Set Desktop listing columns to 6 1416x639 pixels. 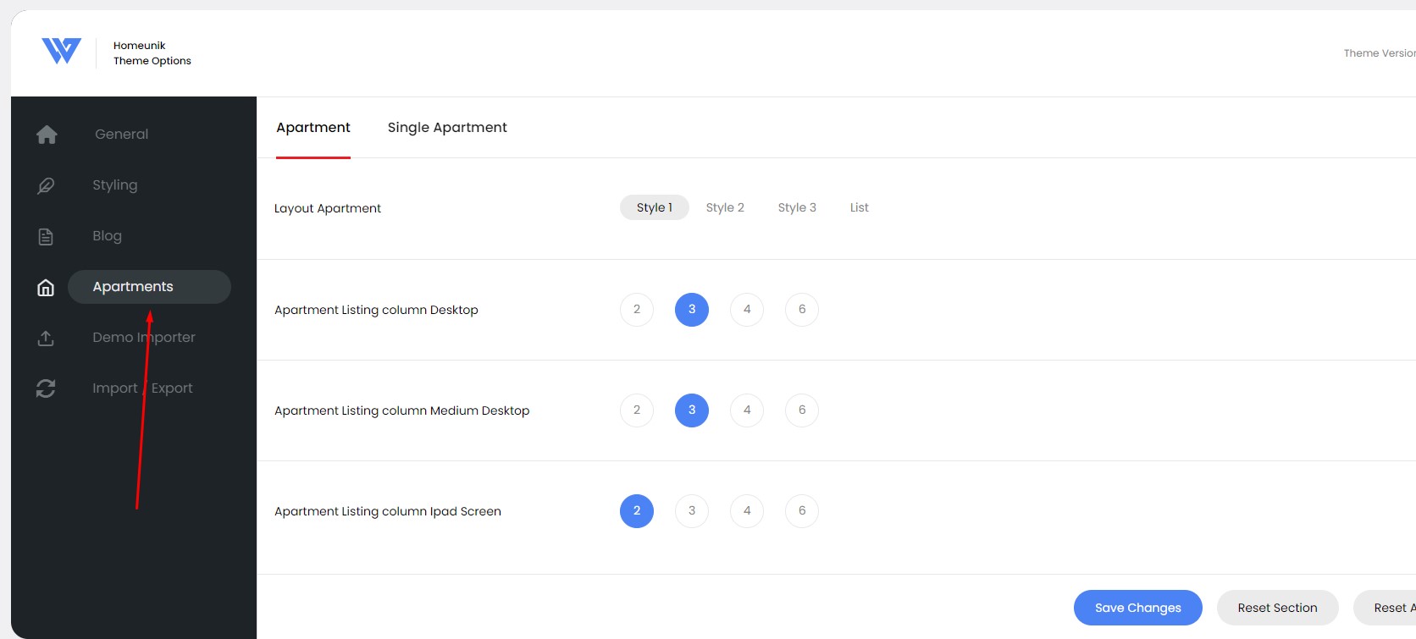point(802,310)
